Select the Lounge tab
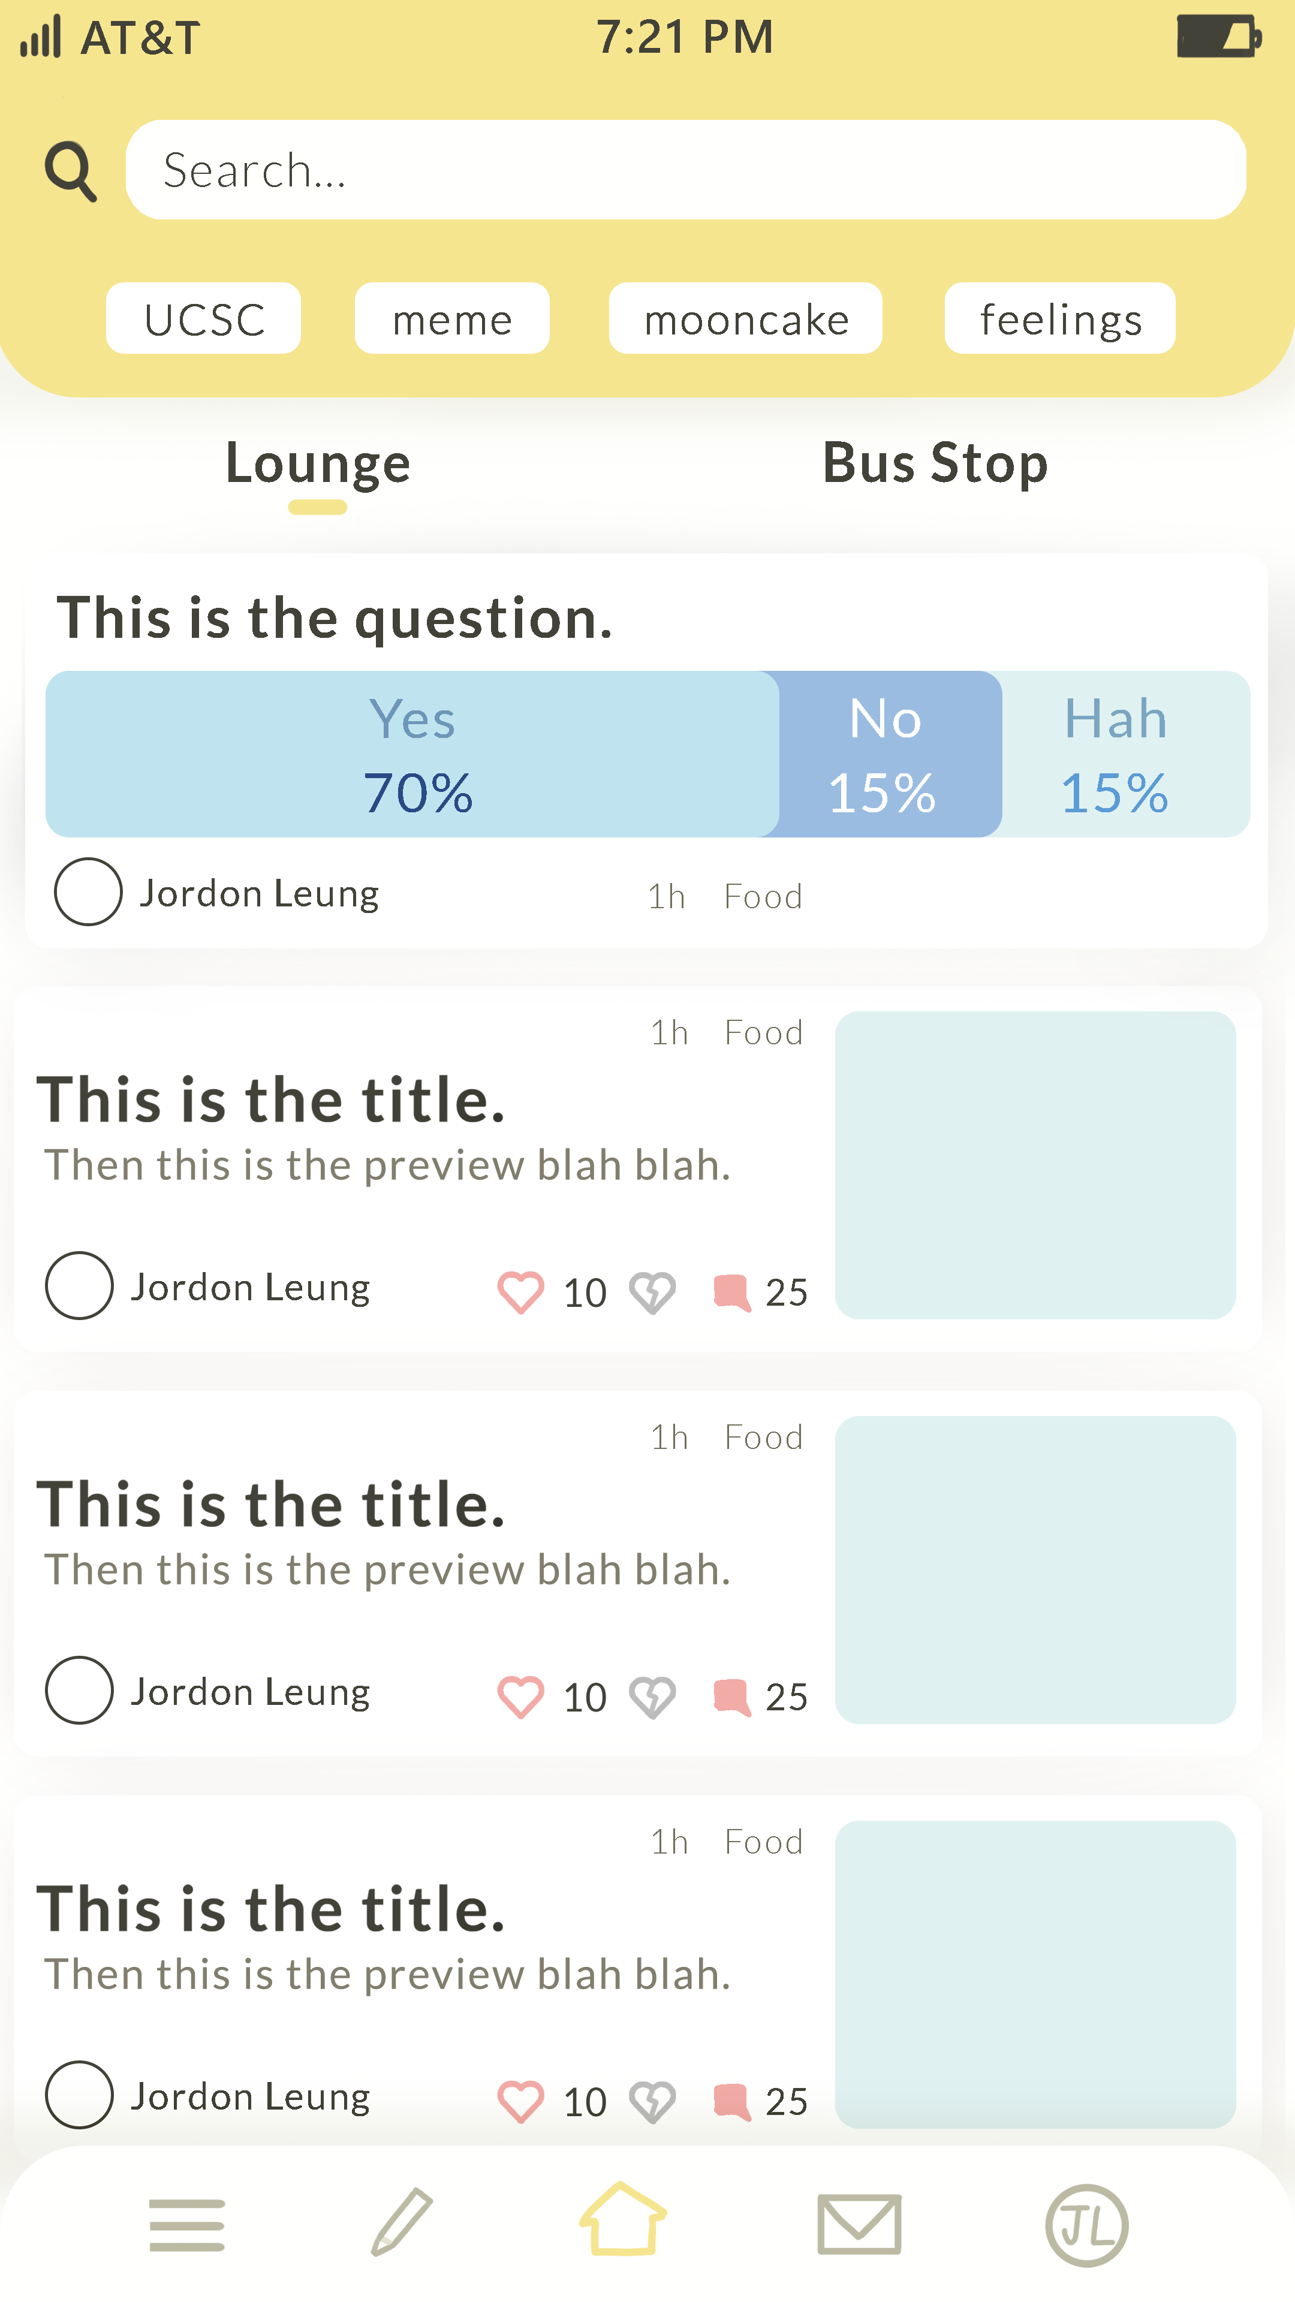This screenshot has width=1295, height=2302. [318, 463]
